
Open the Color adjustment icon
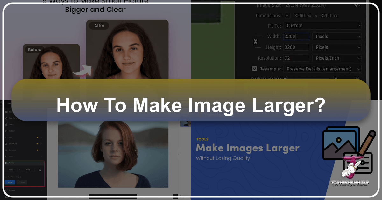click(6, 124)
